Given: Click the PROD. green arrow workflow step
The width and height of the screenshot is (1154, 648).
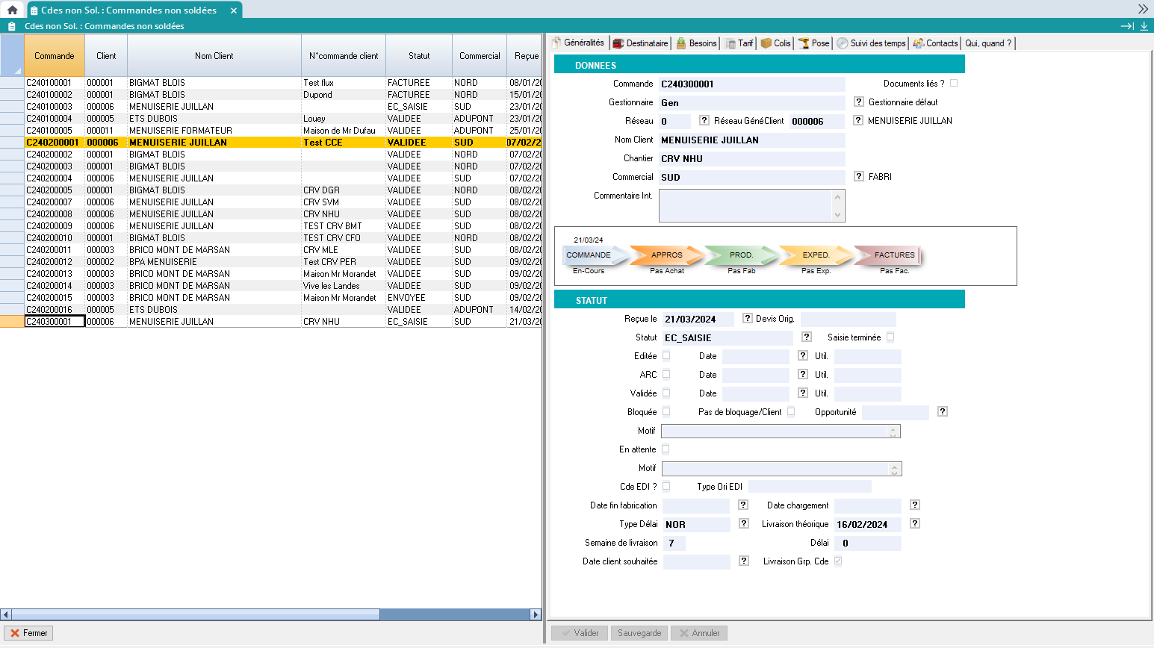Looking at the screenshot, I should tap(740, 255).
